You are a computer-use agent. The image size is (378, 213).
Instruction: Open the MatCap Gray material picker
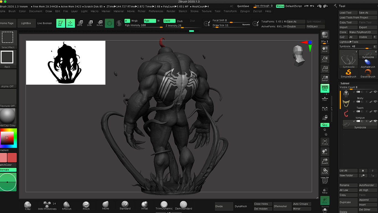click(7, 118)
